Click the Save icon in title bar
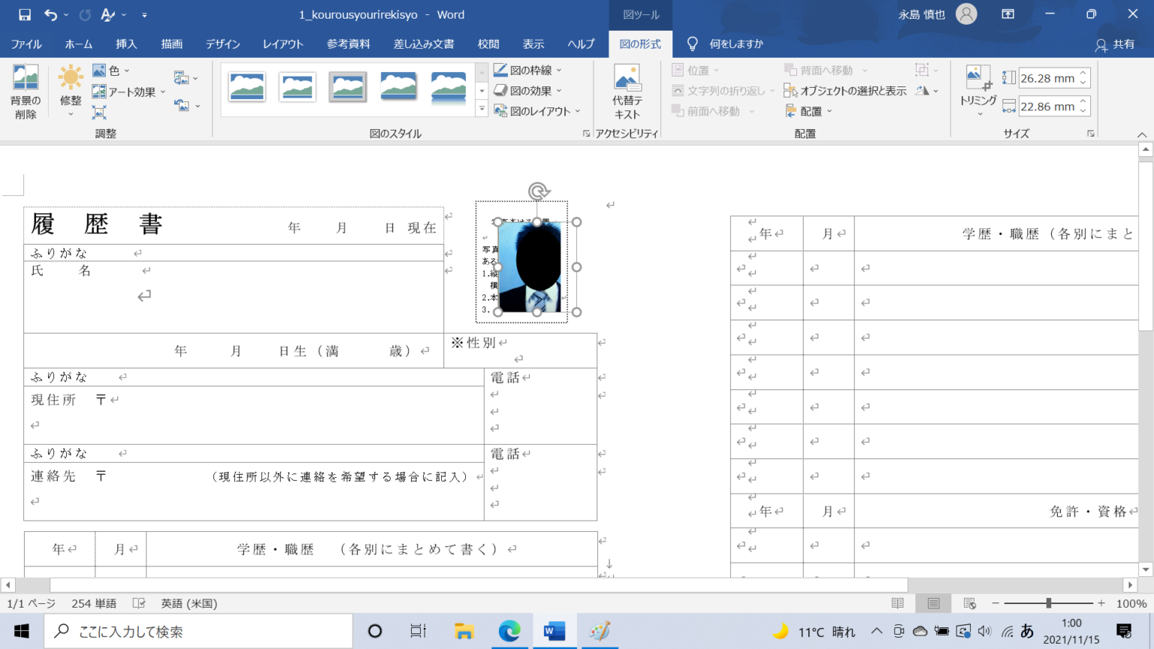1154x649 pixels. (x=25, y=14)
